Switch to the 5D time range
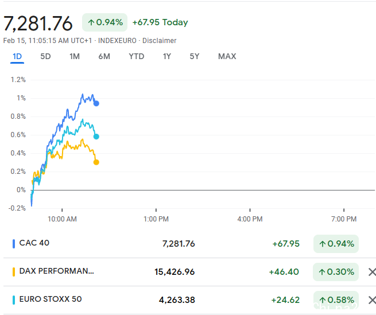This screenshot has width=376, height=315. point(45,57)
